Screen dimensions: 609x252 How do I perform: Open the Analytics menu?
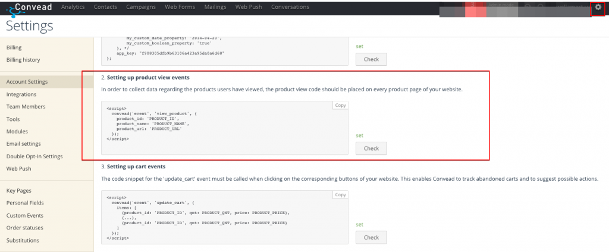73,7
